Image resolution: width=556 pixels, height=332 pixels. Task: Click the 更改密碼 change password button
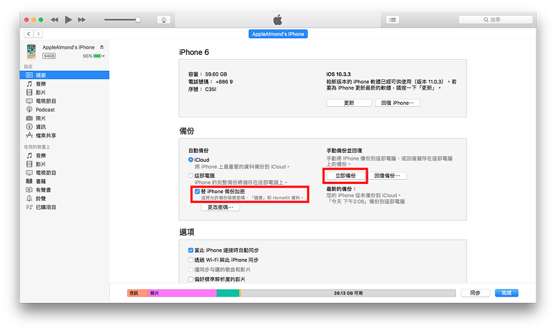coord(220,207)
